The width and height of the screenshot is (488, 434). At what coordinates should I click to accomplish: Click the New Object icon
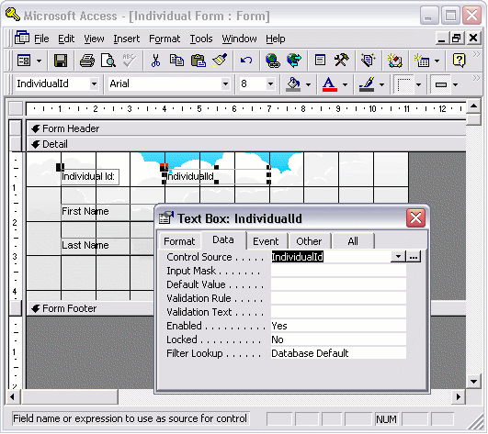click(x=422, y=61)
